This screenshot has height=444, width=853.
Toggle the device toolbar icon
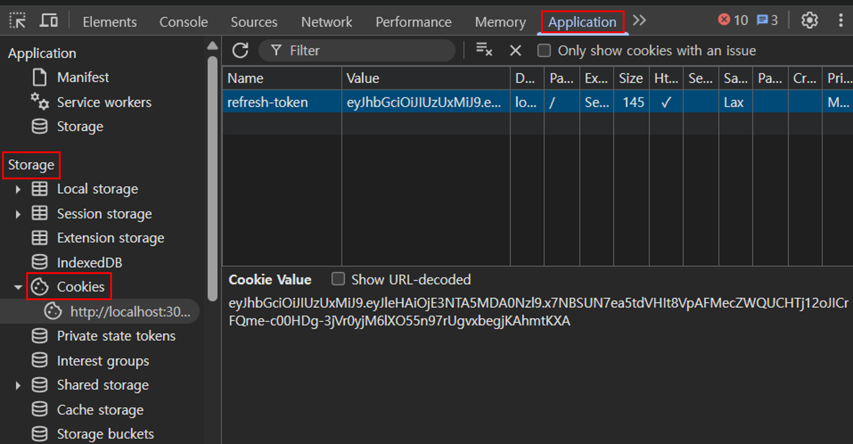pyautogui.click(x=49, y=21)
